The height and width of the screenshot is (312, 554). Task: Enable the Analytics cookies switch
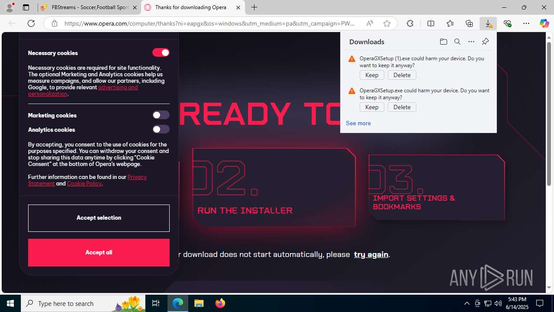(161, 129)
